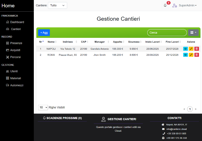Screen dimensions: 202x141
Task: Click Garofalo Antonio manager cell
Action: [x=99, y=49]
